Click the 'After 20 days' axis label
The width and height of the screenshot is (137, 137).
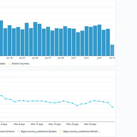click(x=72, y=124)
